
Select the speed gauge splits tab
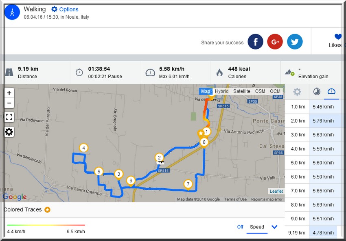point(331,92)
